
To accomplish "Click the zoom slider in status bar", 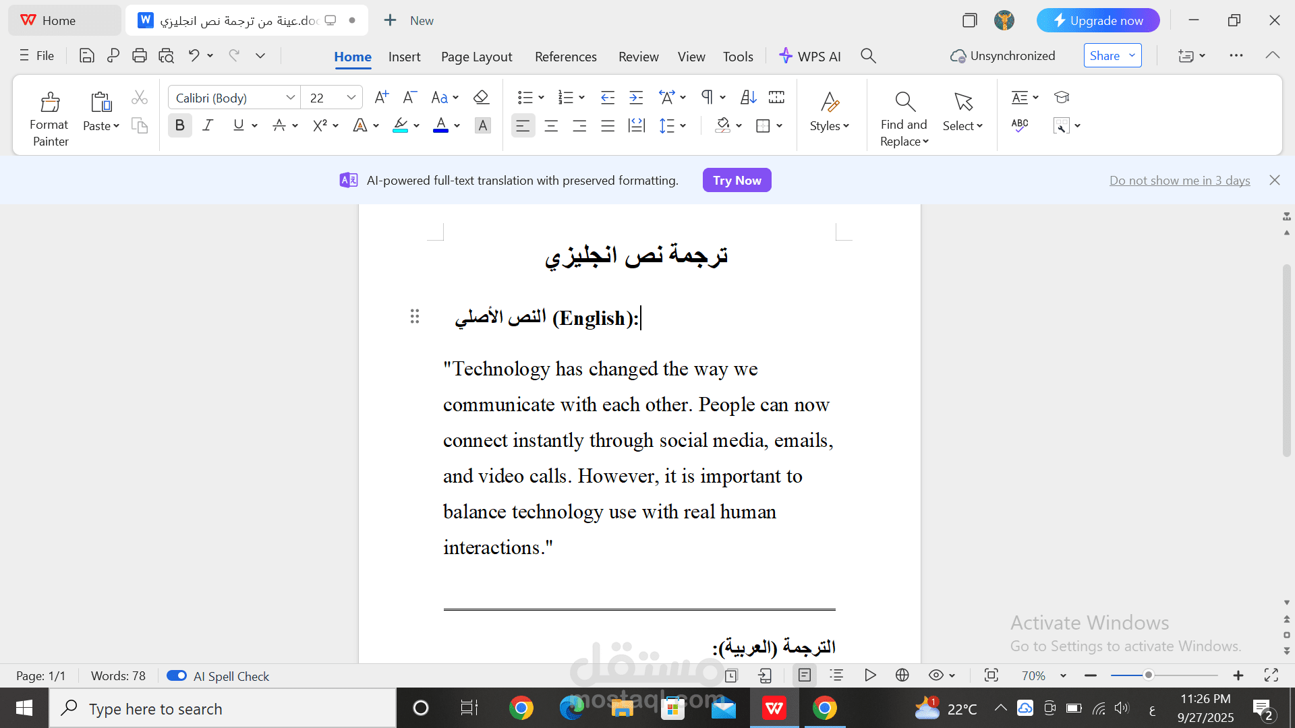I will click(x=1148, y=675).
